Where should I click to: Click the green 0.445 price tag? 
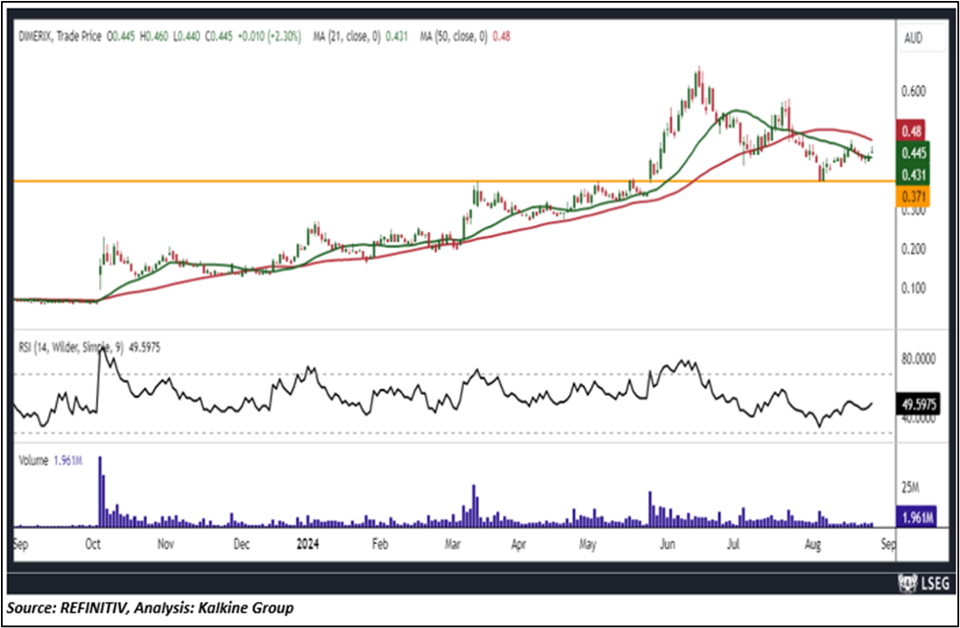[x=912, y=153]
